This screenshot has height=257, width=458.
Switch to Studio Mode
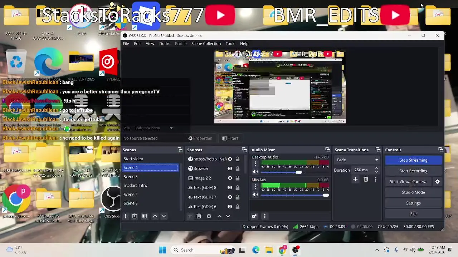tap(414, 192)
